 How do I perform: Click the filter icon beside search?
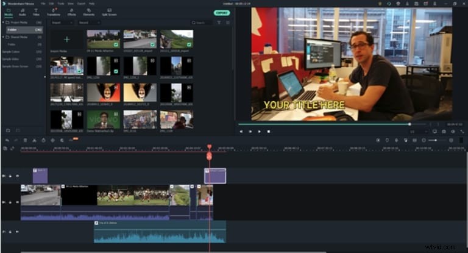coord(219,23)
